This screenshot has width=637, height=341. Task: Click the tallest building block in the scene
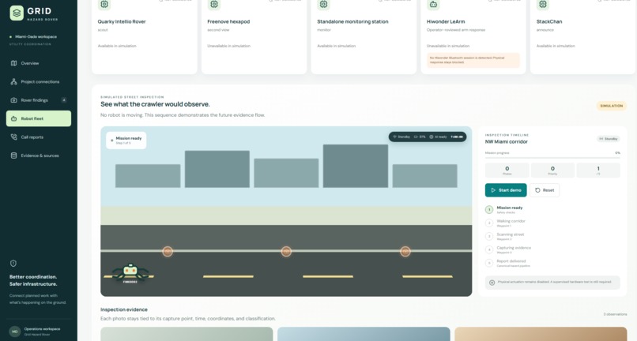coord(356,166)
